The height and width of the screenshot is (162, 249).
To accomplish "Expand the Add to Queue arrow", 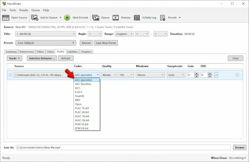I will [x=60, y=17].
